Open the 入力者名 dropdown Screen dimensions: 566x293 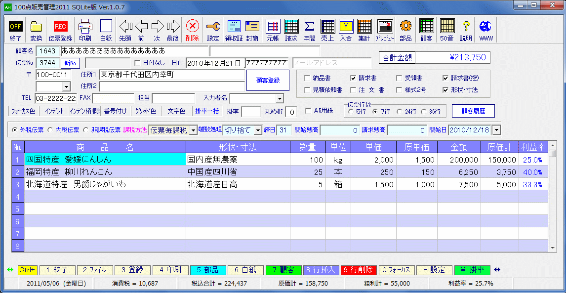tap(280, 98)
